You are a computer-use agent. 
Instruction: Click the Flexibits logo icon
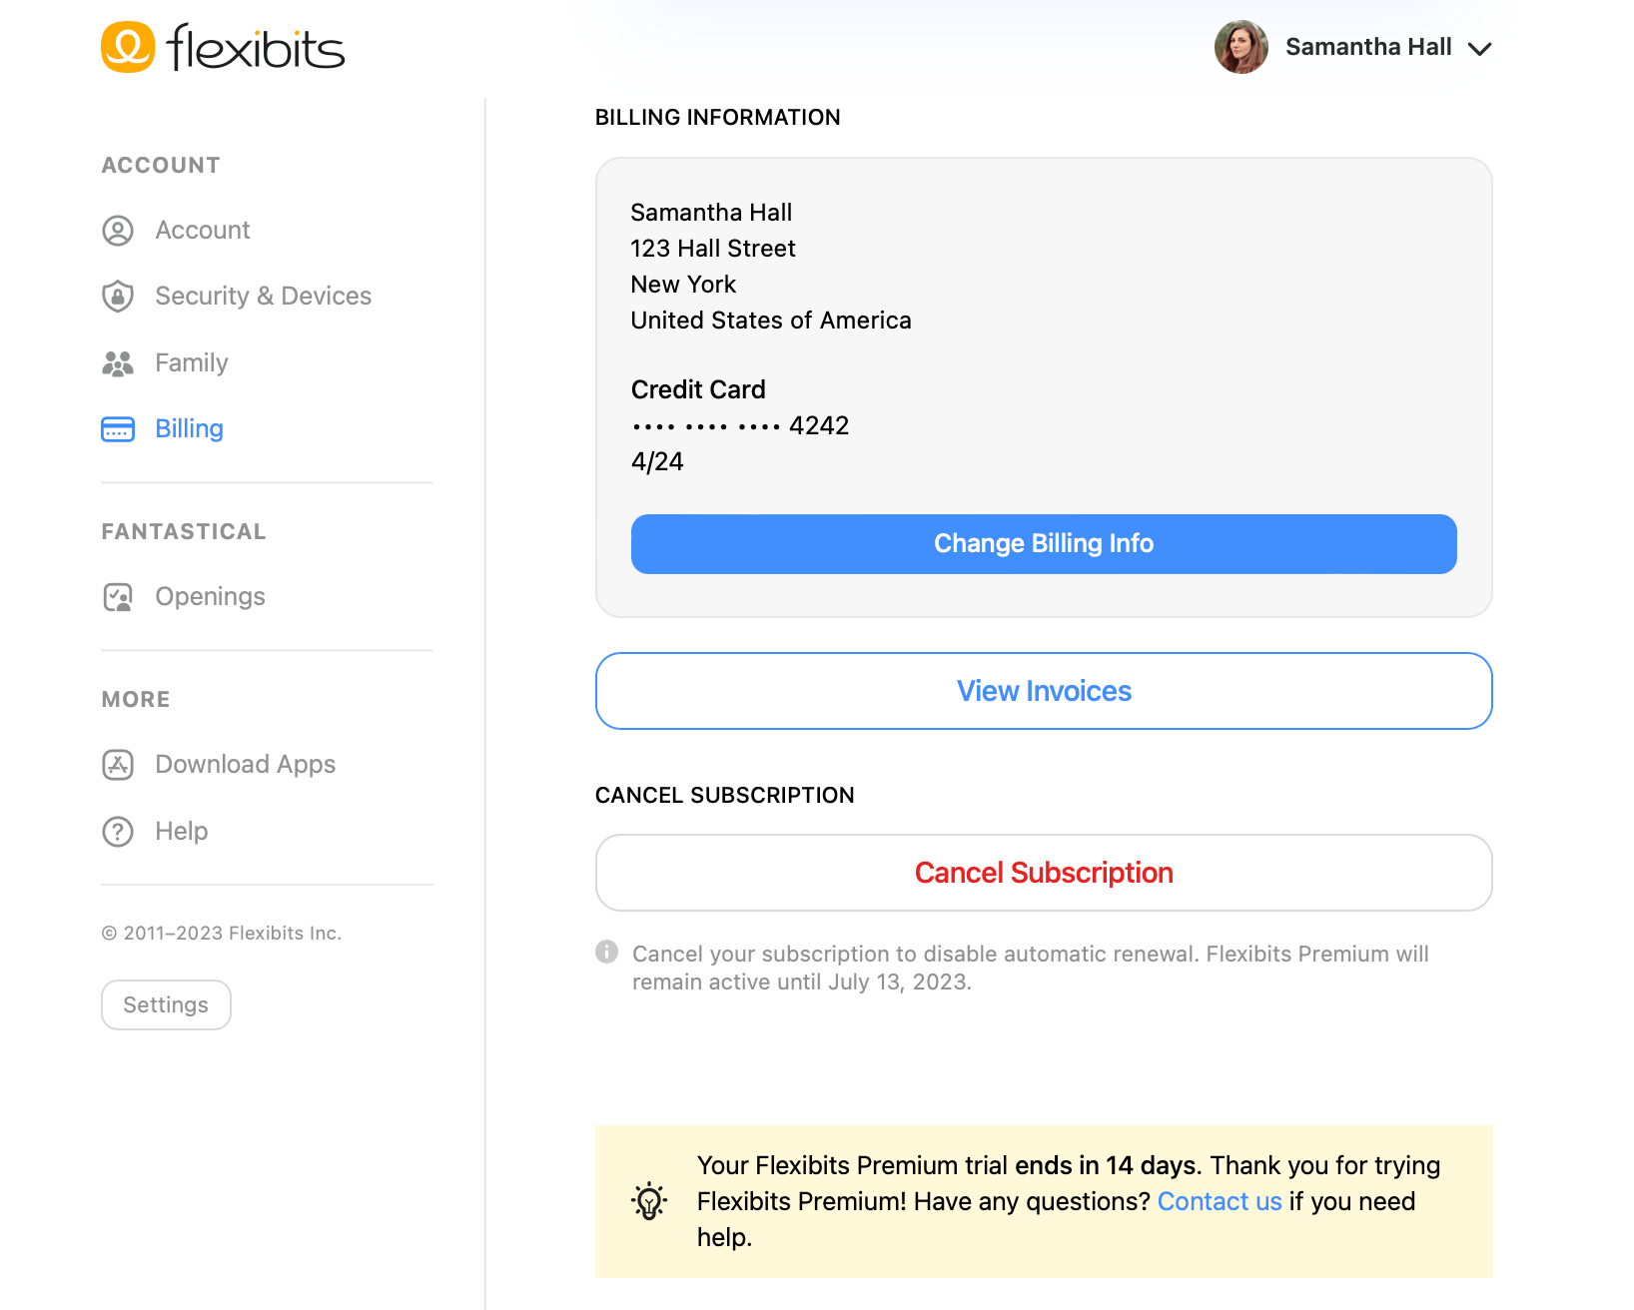click(x=128, y=47)
